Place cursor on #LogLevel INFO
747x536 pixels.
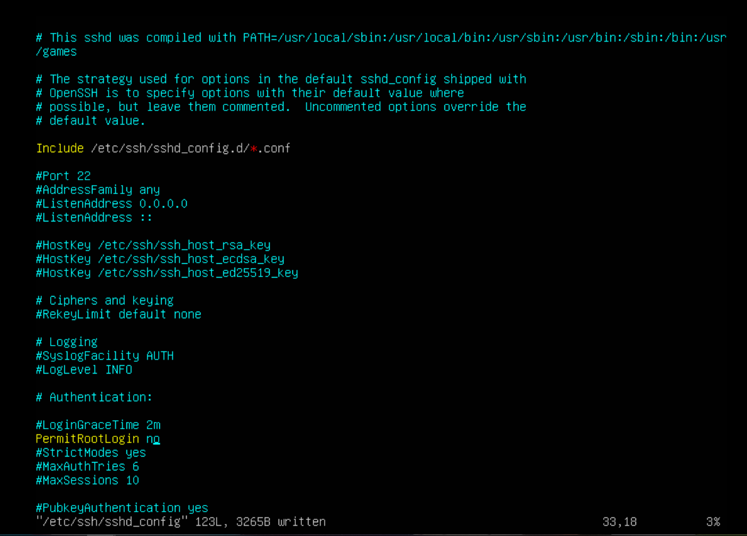(84, 369)
